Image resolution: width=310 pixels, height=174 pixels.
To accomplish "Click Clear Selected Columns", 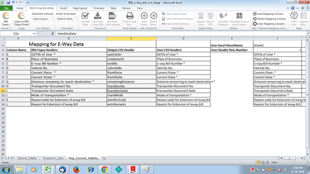I will (x=178, y=19).
